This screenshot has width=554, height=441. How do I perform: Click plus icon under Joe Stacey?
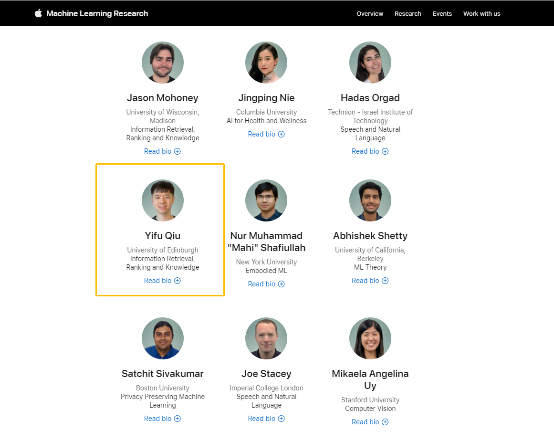pos(281,419)
